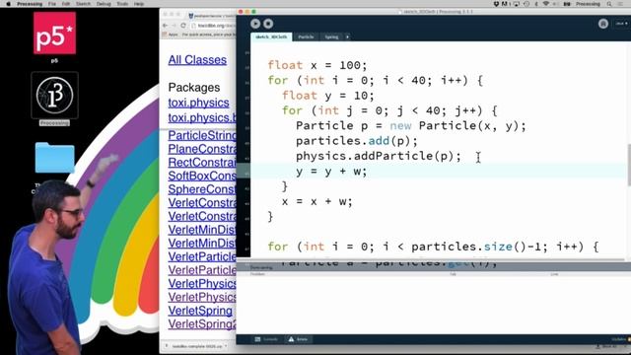The image size is (631, 355).
Task: Open the Apple menu
Action: [x=8, y=4]
